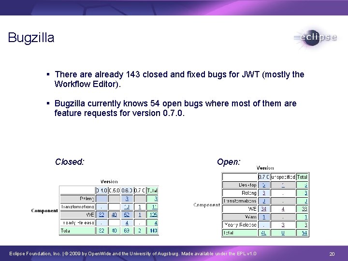
Task: Click 'Version' label above Open table
Action: click(265, 168)
